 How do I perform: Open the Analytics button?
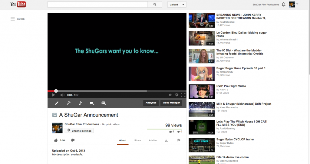(x=151, y=103)
